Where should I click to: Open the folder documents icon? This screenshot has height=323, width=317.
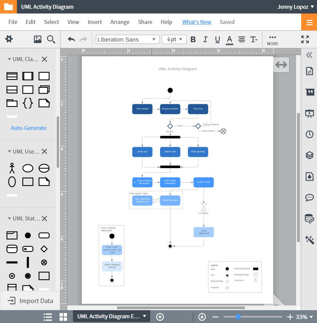click(x=8, y=7)
